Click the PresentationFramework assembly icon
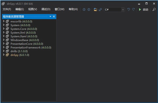 pos(7,48)
